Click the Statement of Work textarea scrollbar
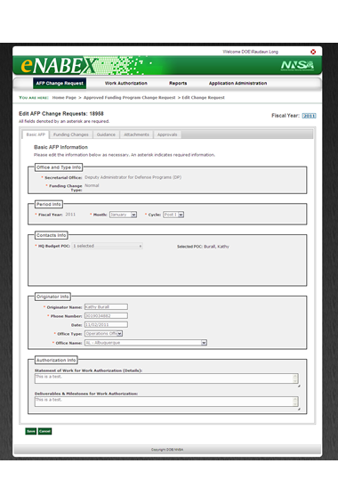This screenshot has height=504, width=338. tap(295, 378)
